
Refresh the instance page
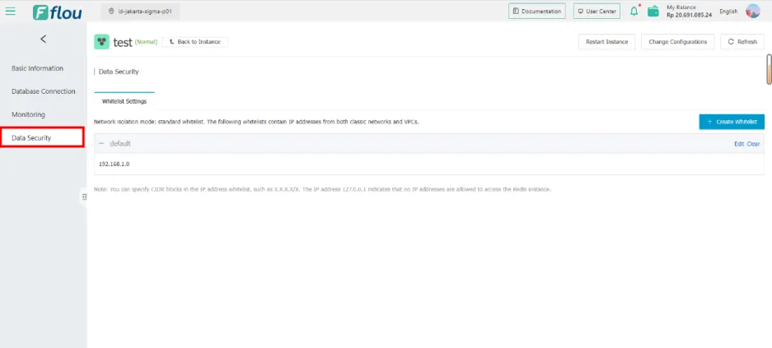click(x=742, y=42)
